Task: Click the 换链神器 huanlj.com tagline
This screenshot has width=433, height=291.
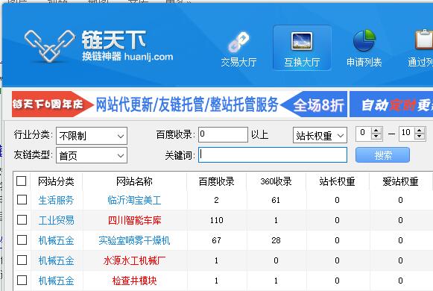Action: click(127, 57)
